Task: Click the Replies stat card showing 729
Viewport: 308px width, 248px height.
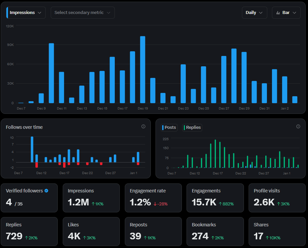Action: tap(29, 232)
